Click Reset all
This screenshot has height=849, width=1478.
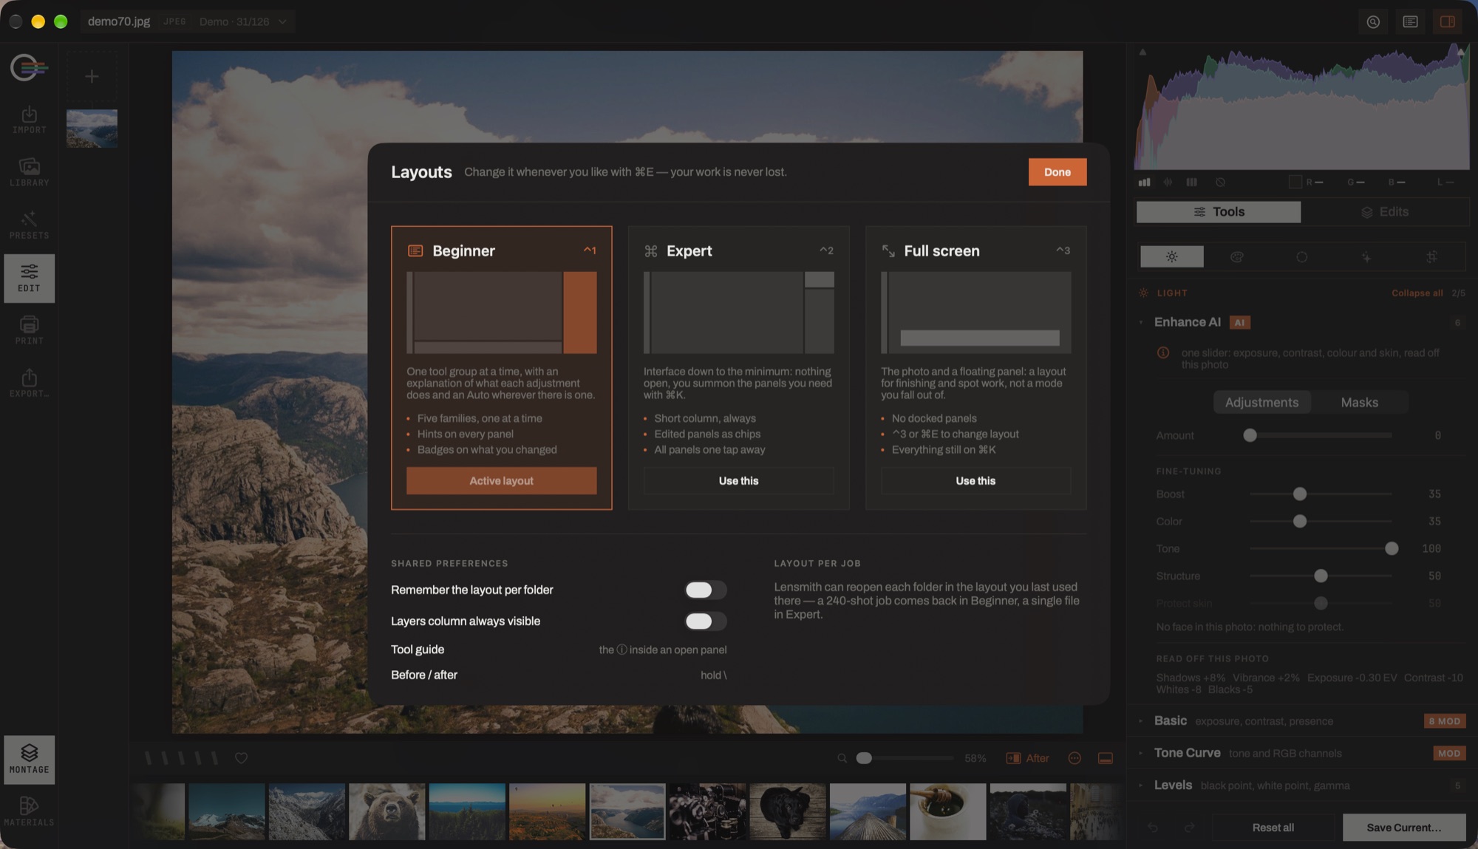click(x=1273, y=828)
